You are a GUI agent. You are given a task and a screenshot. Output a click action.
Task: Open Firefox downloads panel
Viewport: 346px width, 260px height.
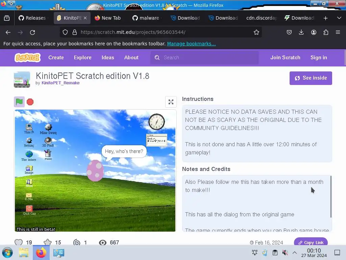pyautogui.click(x=301, y=32)
